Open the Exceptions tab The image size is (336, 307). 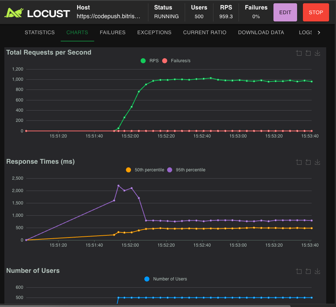coord(154,32)
